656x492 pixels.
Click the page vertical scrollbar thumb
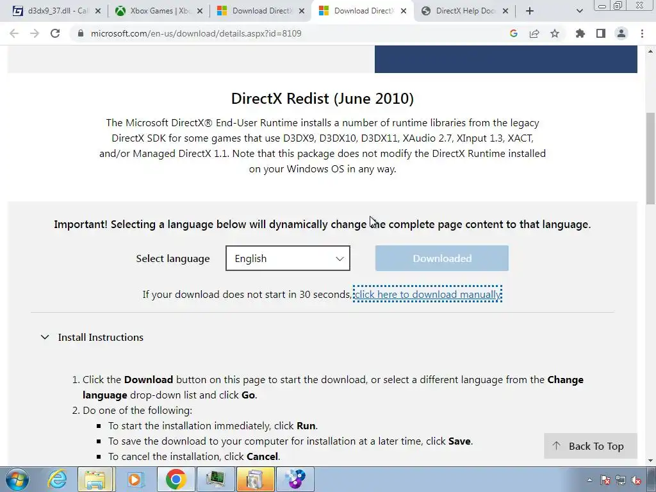click(651, 158)
